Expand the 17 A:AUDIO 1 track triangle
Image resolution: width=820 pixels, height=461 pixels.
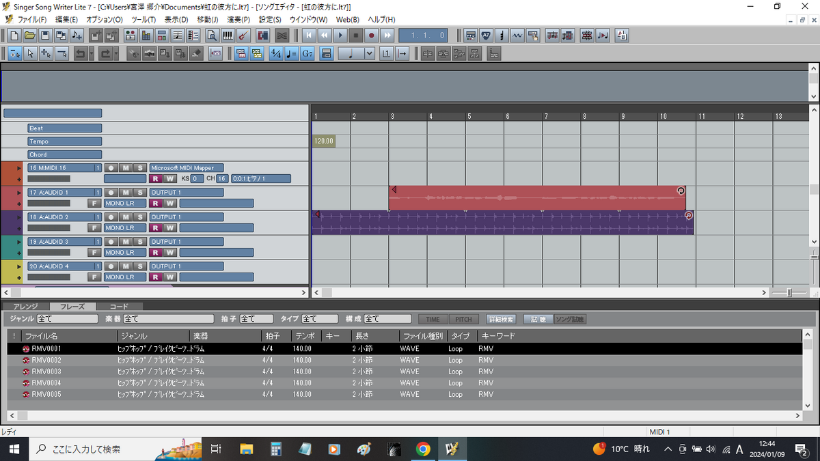(x=19, y=193)
